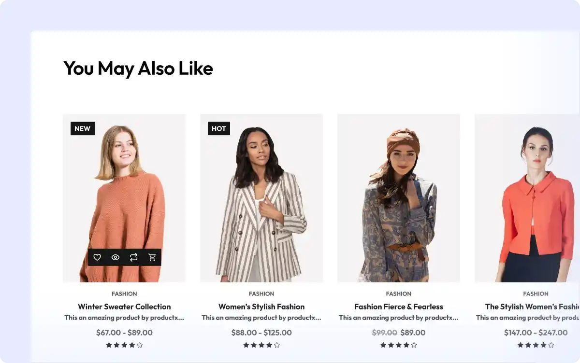Click star rating under Women's Stylish Fashion
This screenshot has width=580, height=363.
click(261, 345)
